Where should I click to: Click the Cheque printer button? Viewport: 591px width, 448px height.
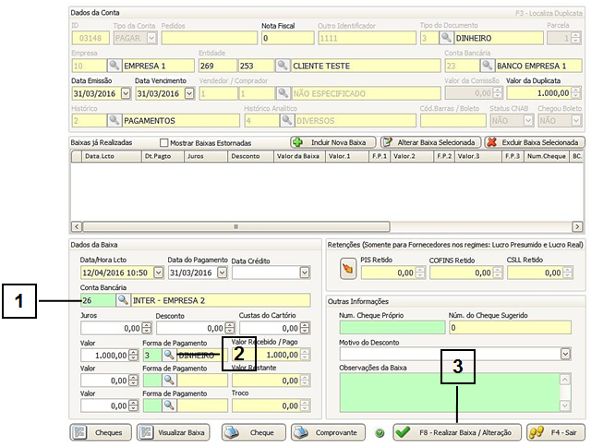[250, 432]
